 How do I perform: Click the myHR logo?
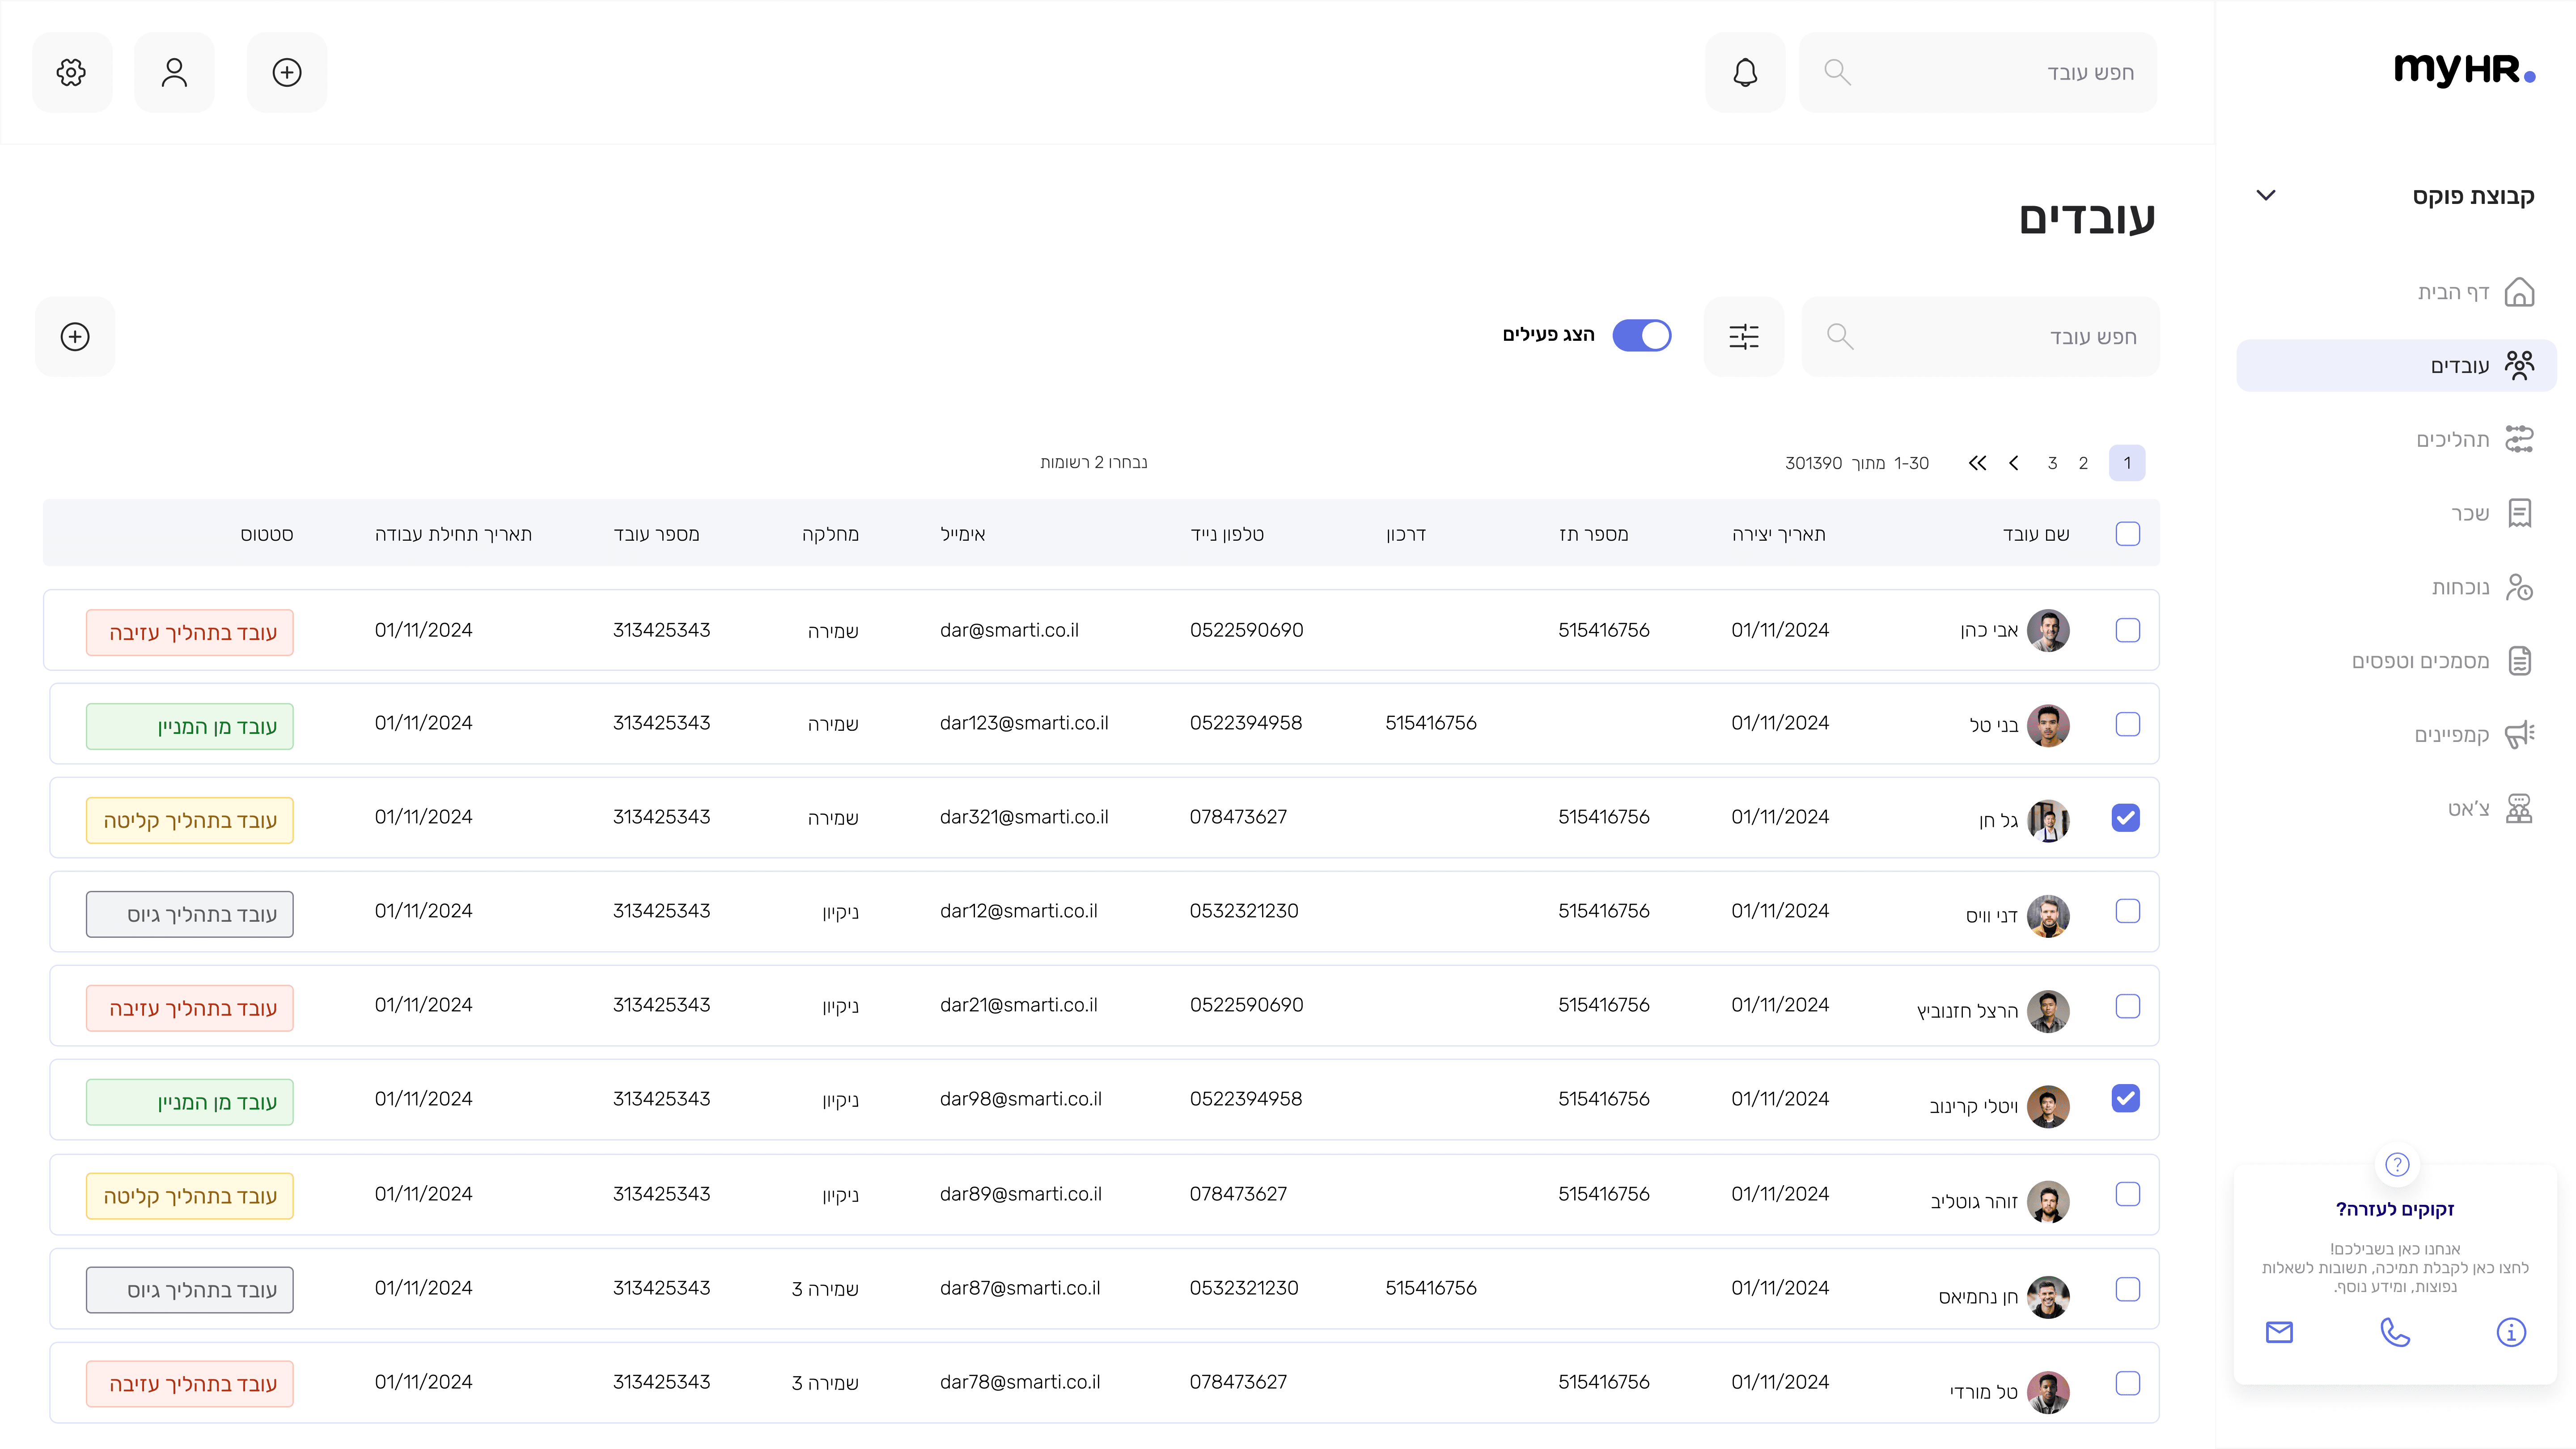(x=2464, y=70)
